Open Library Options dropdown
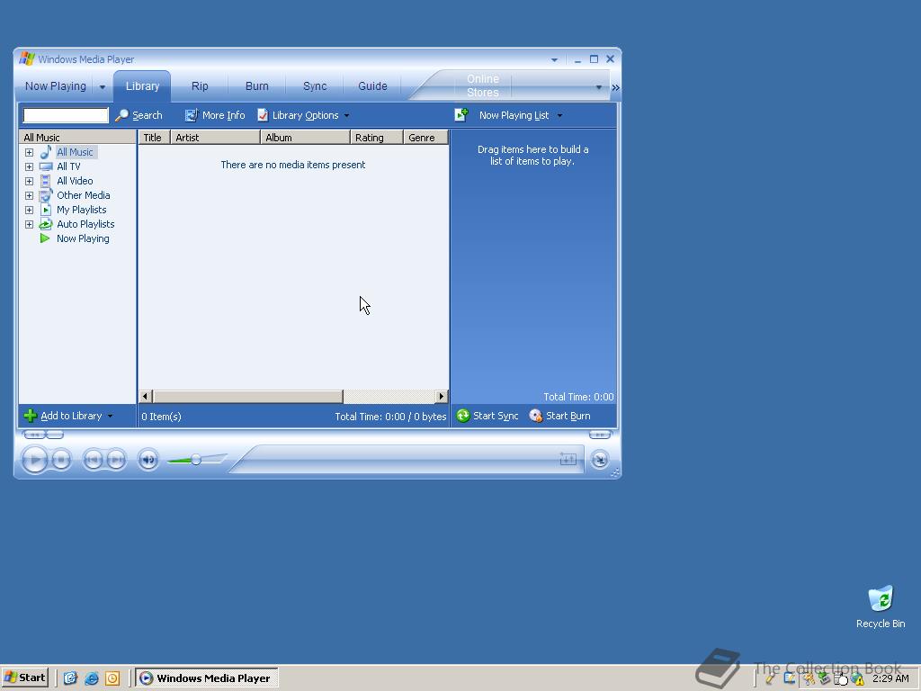The height and width of the screenshot is (691, 921). pos(304,115)
